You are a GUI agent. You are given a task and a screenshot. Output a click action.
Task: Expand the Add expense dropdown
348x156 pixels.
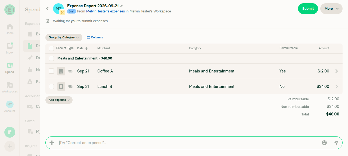59,100
